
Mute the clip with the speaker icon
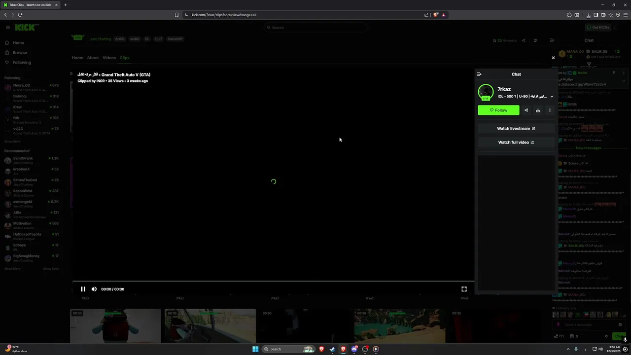point(94,289)
